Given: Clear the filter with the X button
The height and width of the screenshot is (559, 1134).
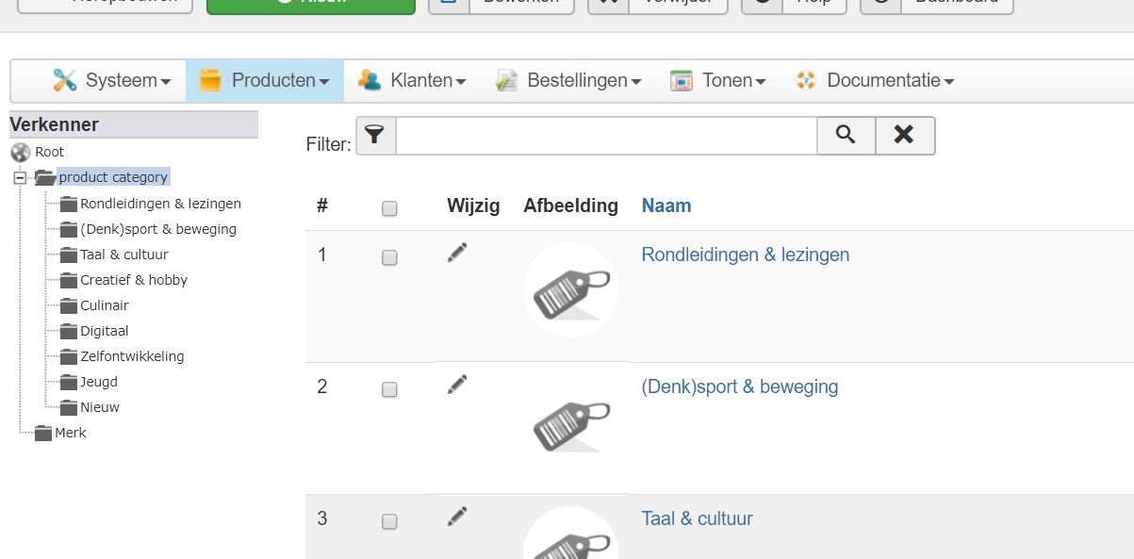Looking at the screenshot, I should tap(904, 136).
